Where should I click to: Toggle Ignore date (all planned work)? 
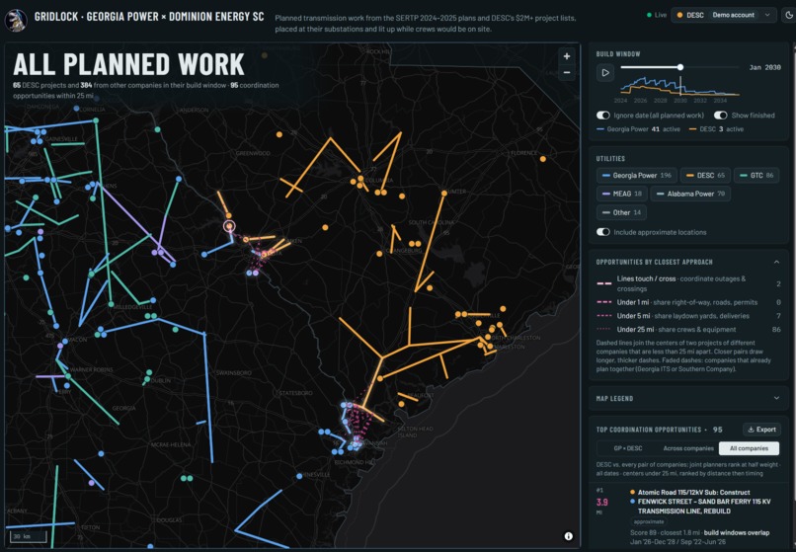coord(603,116)
